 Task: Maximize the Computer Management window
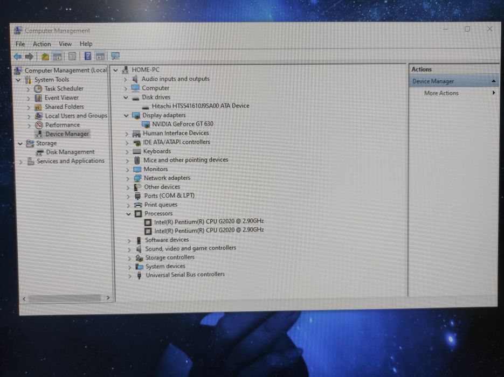point(467,29)
